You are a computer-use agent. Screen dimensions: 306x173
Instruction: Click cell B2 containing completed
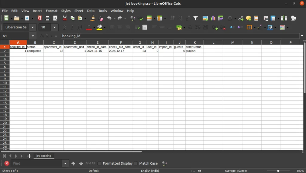click(x=35, y=51)
